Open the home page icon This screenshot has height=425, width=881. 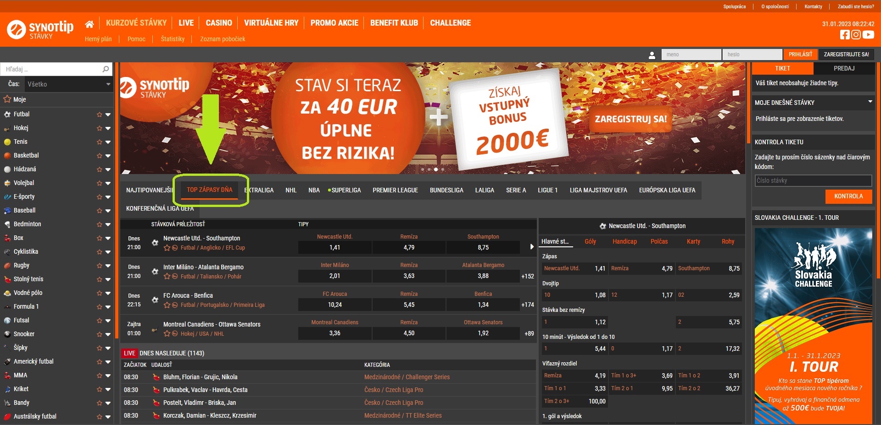[x=89, y=24]
